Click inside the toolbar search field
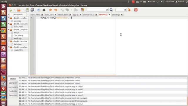Image resolution: width=188 pixels, height=106 pixels. (96, 10)
